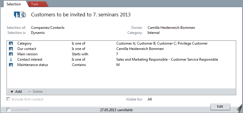Viewport: 243px width, 113px height.
Task: Select the Selection tab
Action: (x=14, y=4)
